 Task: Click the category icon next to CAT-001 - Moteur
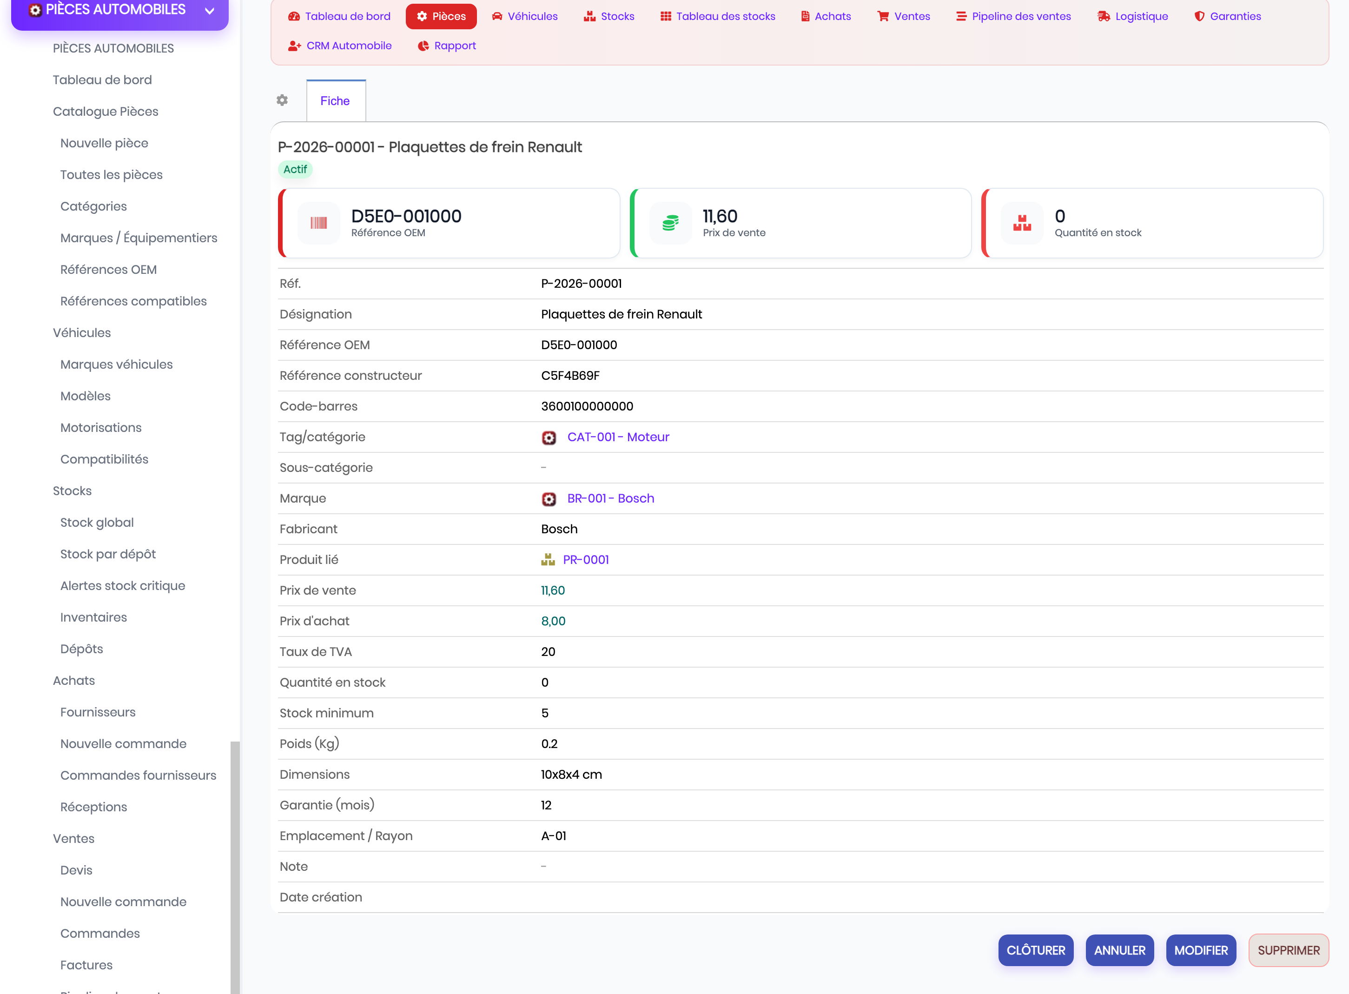point(549,437)
